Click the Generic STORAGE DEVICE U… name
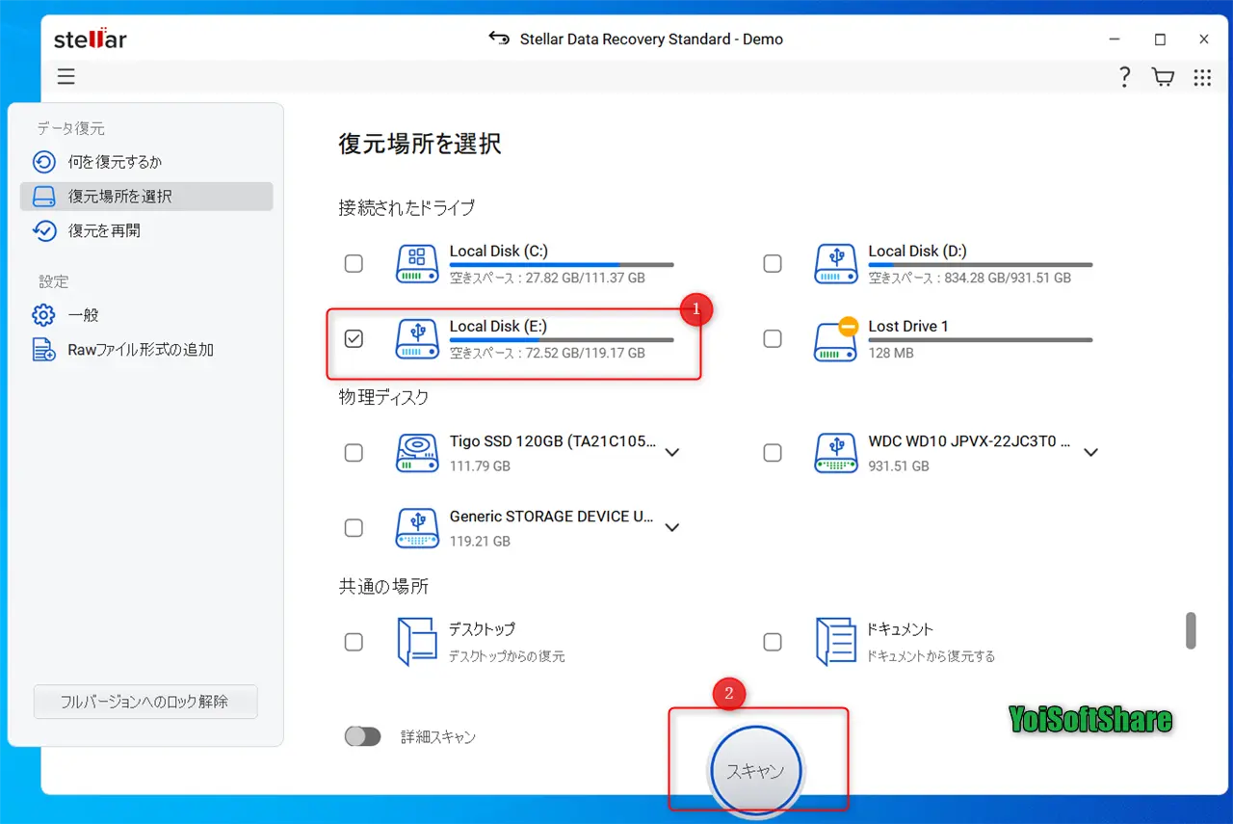1233x824 pixels. (552, 517)
